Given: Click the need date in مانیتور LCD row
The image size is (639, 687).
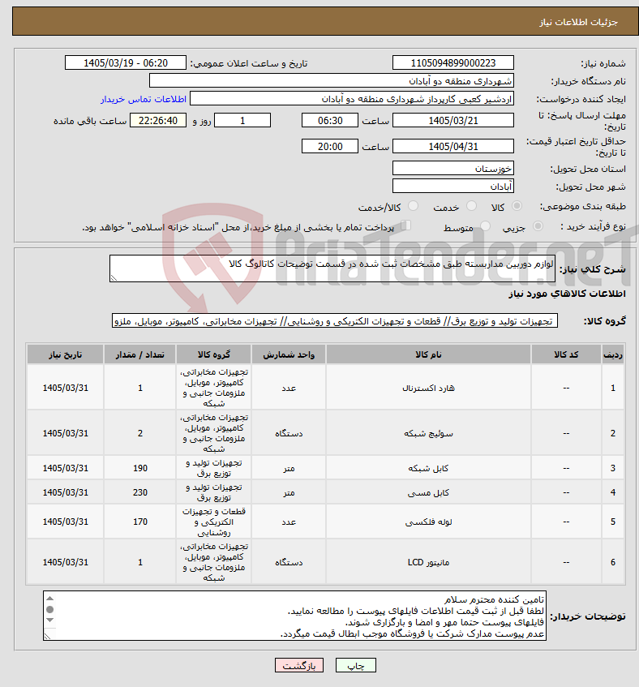Looking at the screenshot, I should 65,562.
